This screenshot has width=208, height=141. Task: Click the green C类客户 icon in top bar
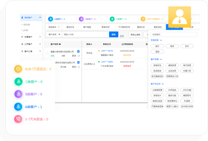tap(112, 19)
